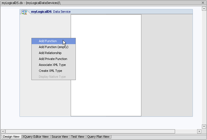Viewport: 207px width, 140px height.
Task: Click the horizontal scrollbar left arrow
Action: tap(3, 132)
